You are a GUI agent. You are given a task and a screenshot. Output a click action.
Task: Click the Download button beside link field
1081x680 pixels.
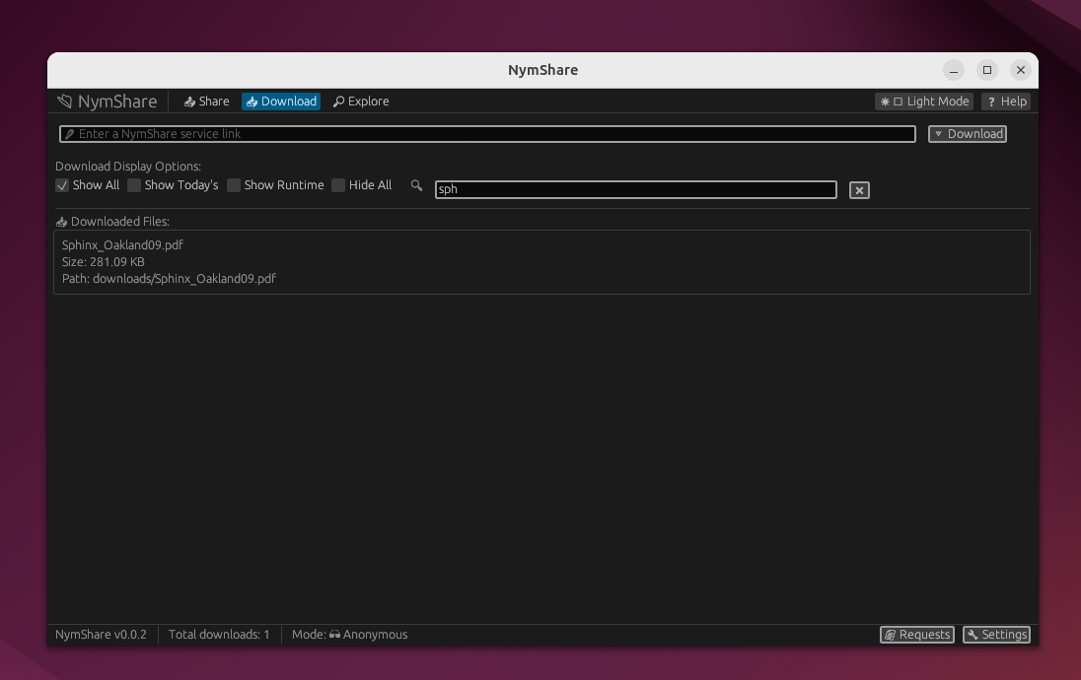click(x=968, y=134)
